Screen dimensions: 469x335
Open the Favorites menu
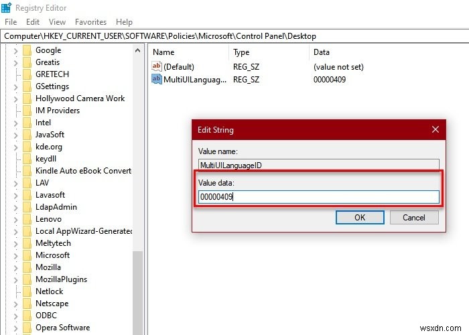(90, 22)
